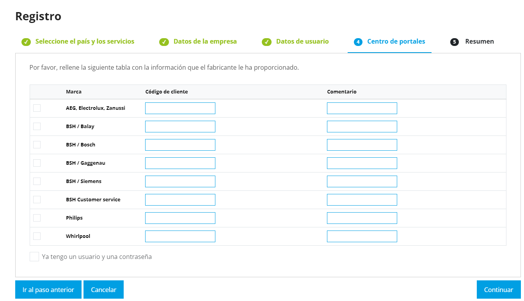Go to 'Datos de la empresa' step

[205, 41]
